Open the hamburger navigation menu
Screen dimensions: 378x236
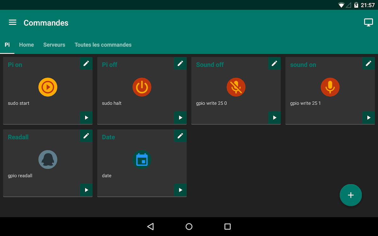(13, 22)
